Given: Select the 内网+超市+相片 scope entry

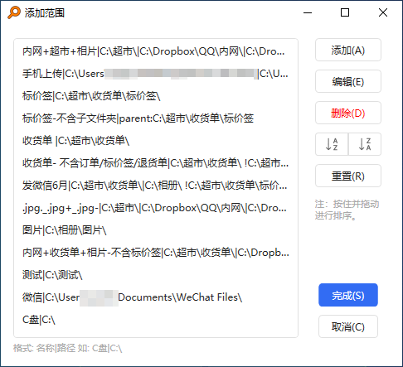Looking at the screenshot, I should pyautogui.click(x=156, y=51).
